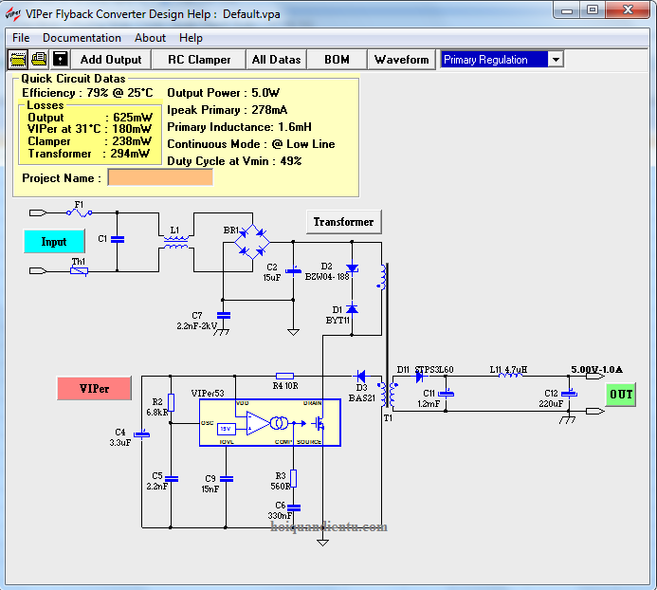Viewport: 657px width, 590px height.
Task: Click the VIPer app icon in title bar
Action: coord(13,14)
